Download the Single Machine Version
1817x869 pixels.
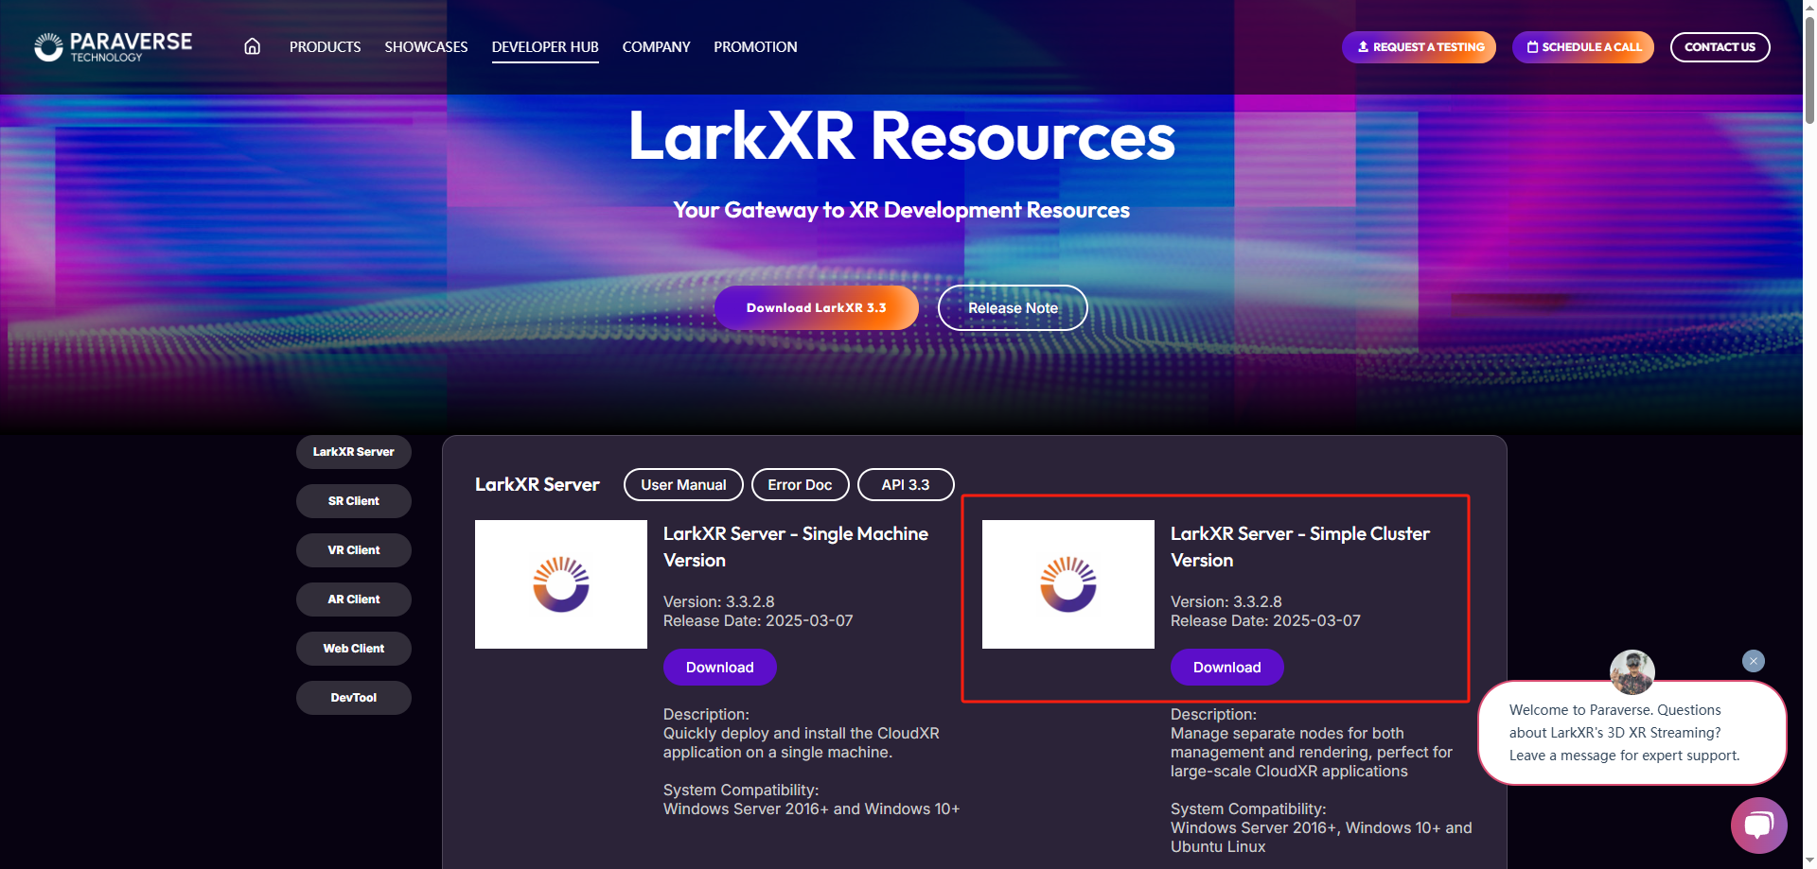pos(719,667)
